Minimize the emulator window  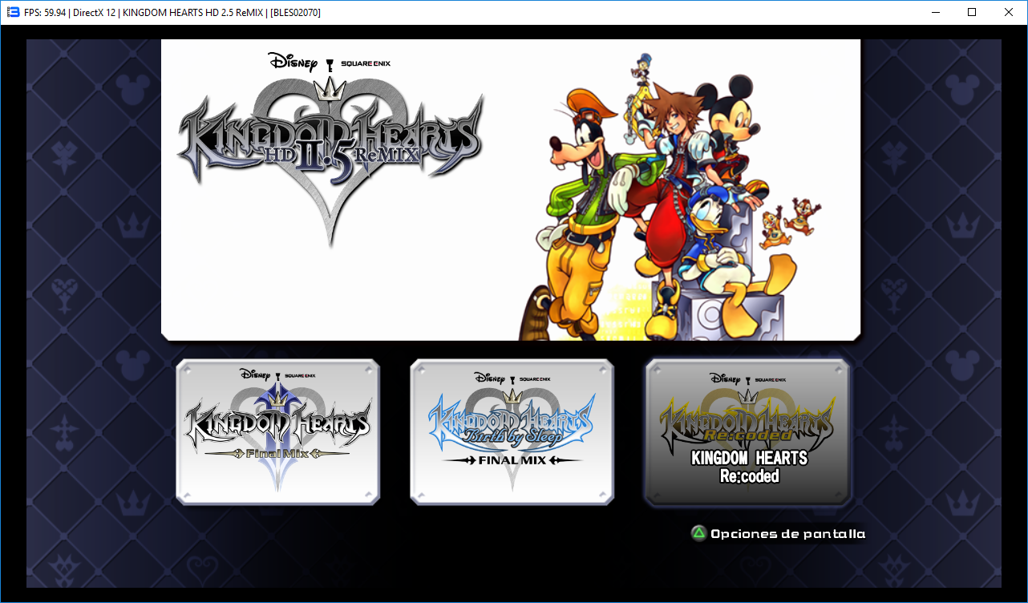click(935, 12)
